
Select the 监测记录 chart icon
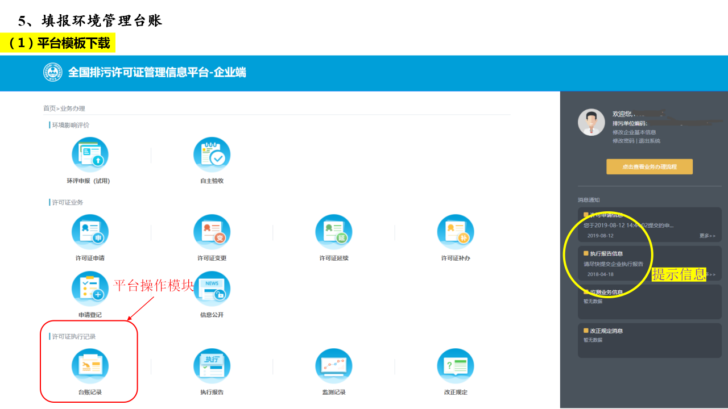334,366
